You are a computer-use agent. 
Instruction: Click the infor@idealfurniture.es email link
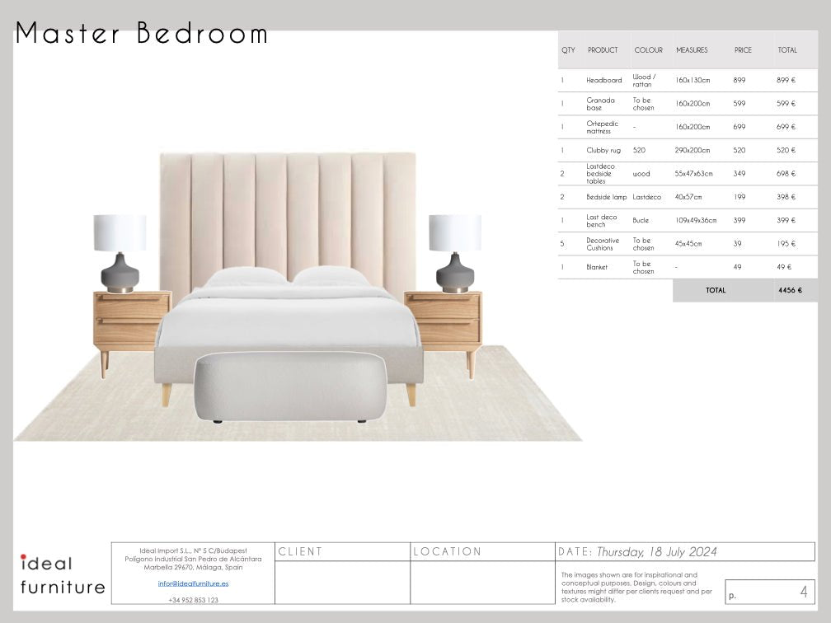(193, 583)
